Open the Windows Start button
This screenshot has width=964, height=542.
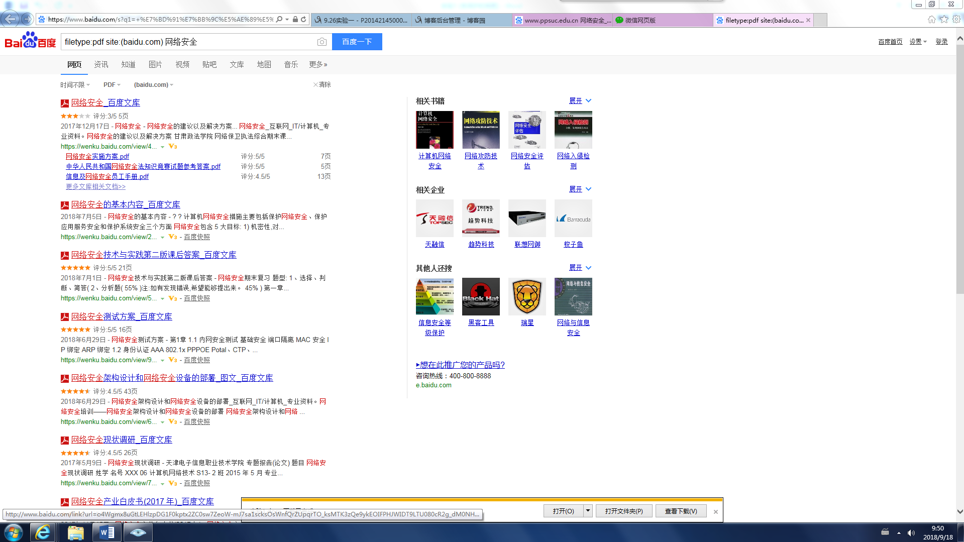coord(13,532)
